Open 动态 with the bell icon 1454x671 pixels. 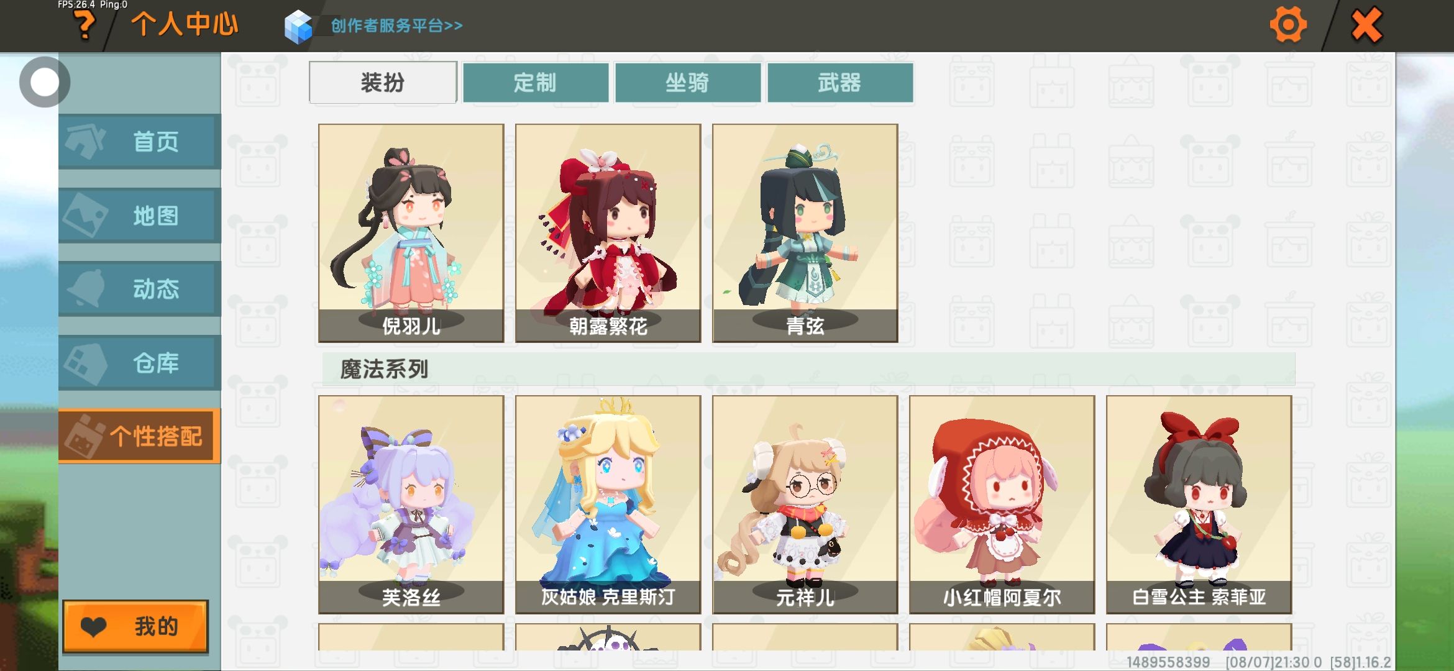pos(140,289)
